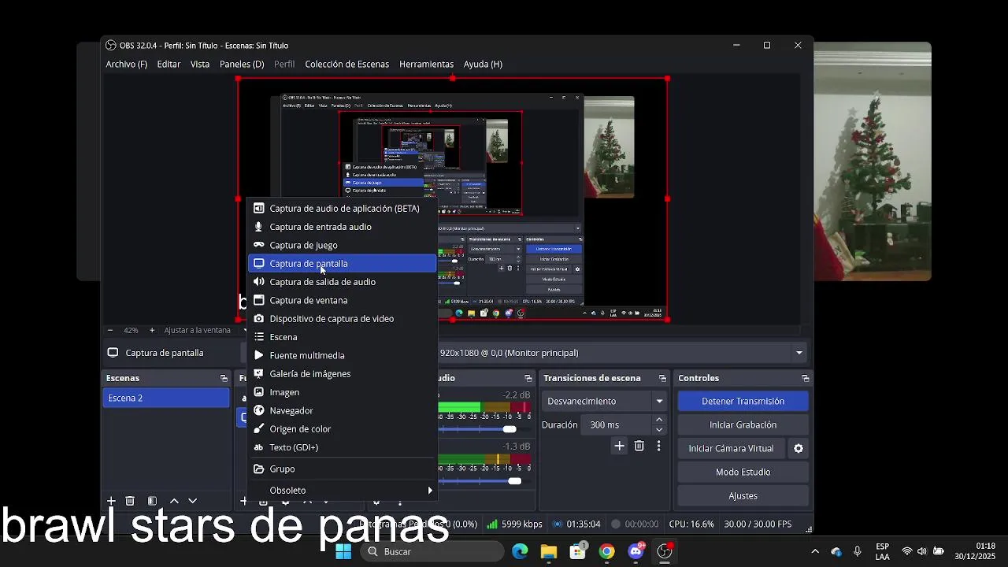Image resolution: width=1008 pixels, height=567 pixels.
Task: Click Ajustar a la ventana
Action: (x=197, y=330)
